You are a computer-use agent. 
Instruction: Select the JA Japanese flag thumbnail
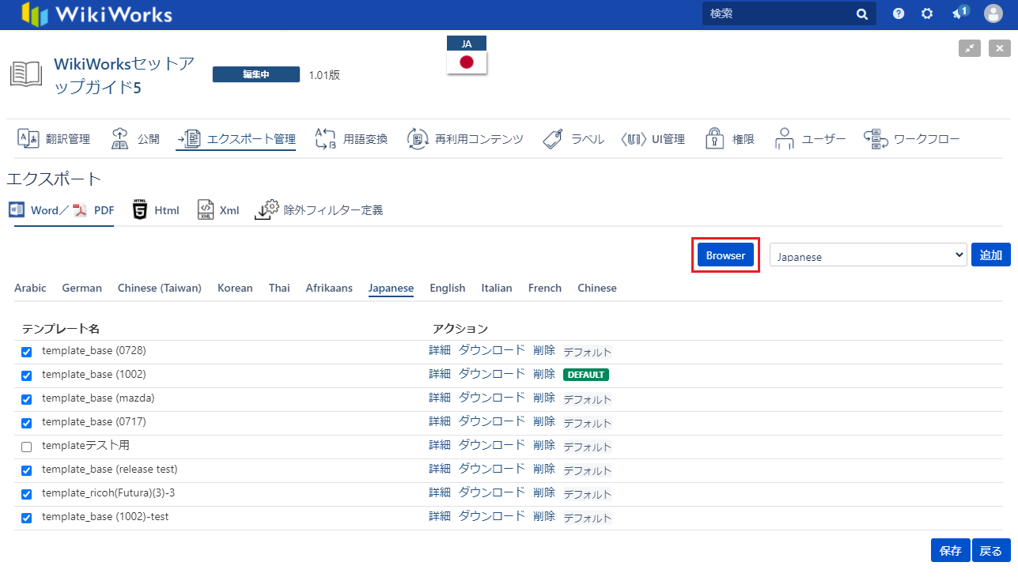pyautogui.click(x=467, y=55)
